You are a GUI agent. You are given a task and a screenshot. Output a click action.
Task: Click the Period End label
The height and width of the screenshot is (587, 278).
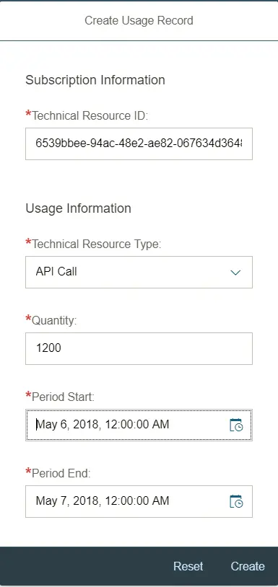[x=61, y=473]
